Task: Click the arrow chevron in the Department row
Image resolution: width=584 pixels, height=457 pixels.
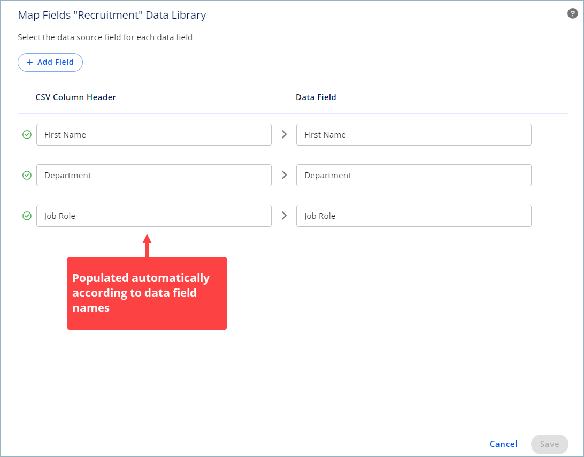Action: point(284,175)
